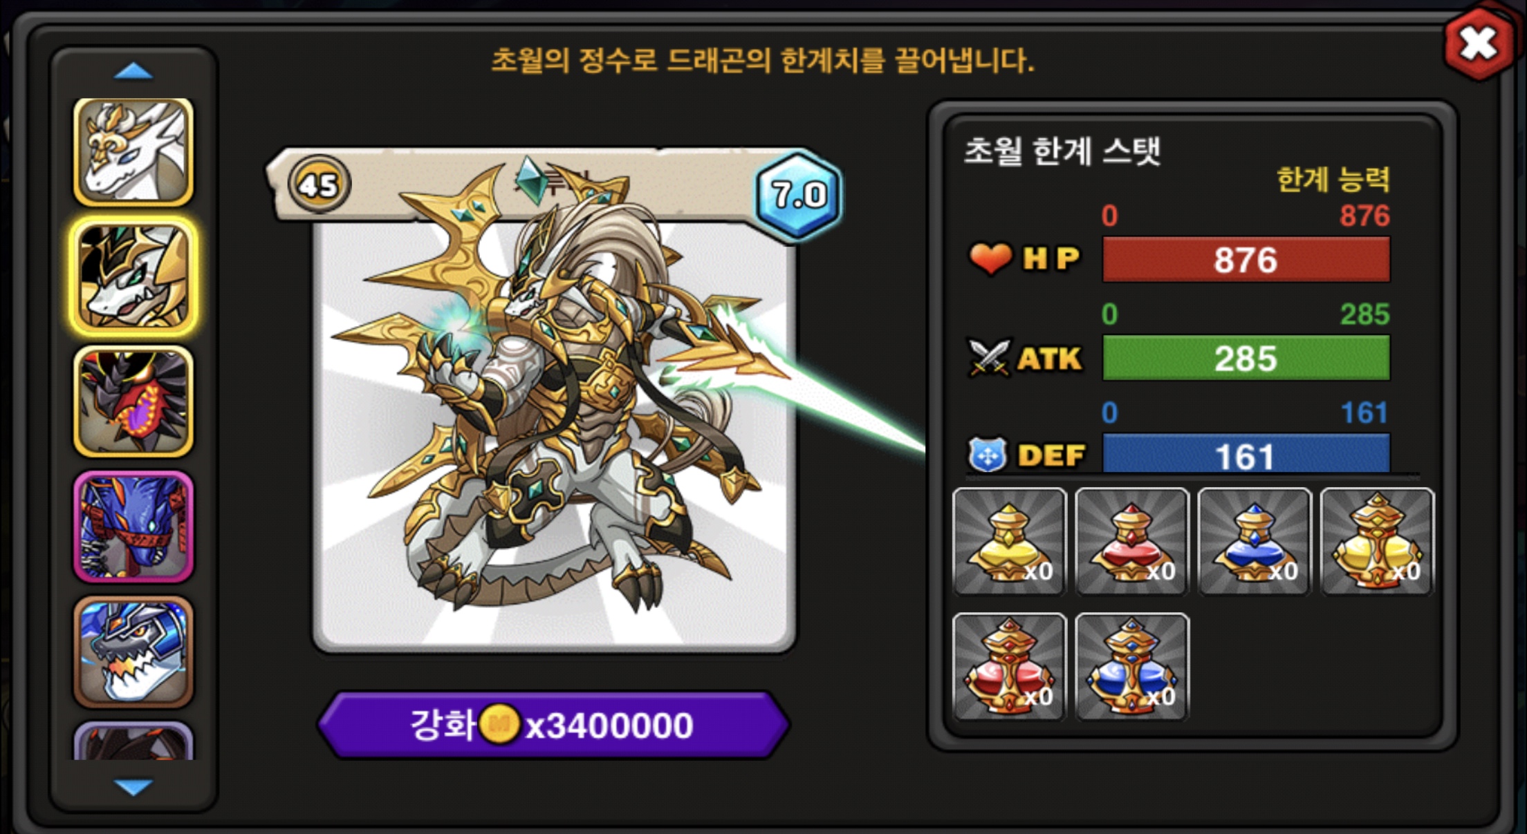Click the green ATK 285 bar
Screen dimensions: 1527x834
[1246, 358]
